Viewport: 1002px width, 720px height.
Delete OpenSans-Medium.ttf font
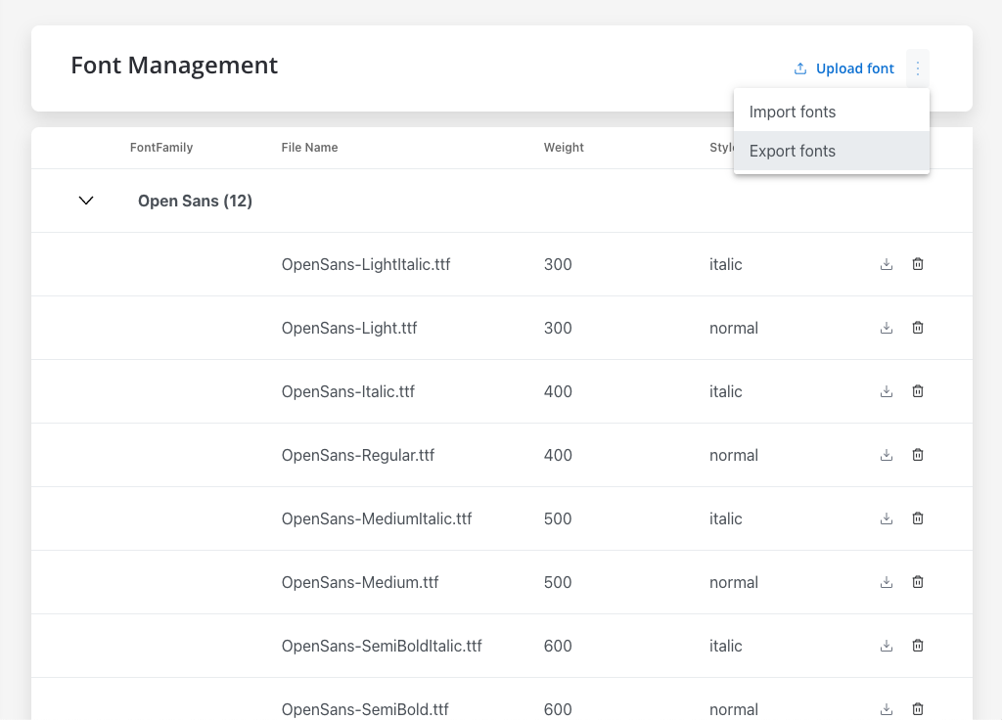[x=918, y=582]
